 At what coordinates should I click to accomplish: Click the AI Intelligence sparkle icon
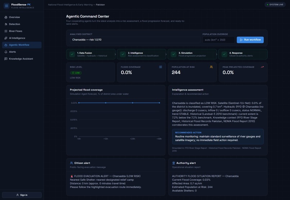point(6,38)
